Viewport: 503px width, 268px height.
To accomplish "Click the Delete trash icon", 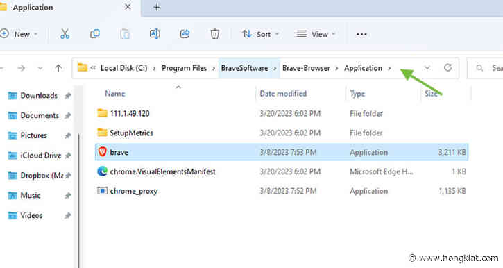I will pyautogui.click(x=214, y=34).
